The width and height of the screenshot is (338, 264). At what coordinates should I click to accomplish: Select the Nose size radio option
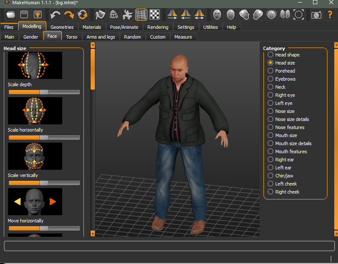pyautogui.click(x=271, y=111)
